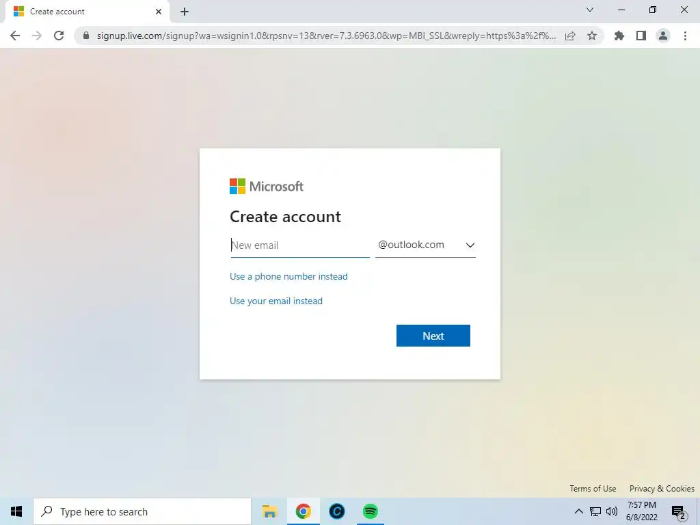Select the Create account browser tab
This screenshot has height=525, width=700.
pos(87,12)
